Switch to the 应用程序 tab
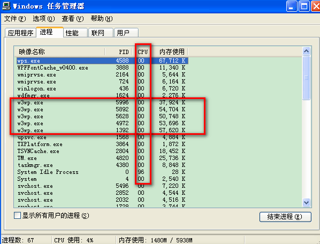 coord(20,33)
